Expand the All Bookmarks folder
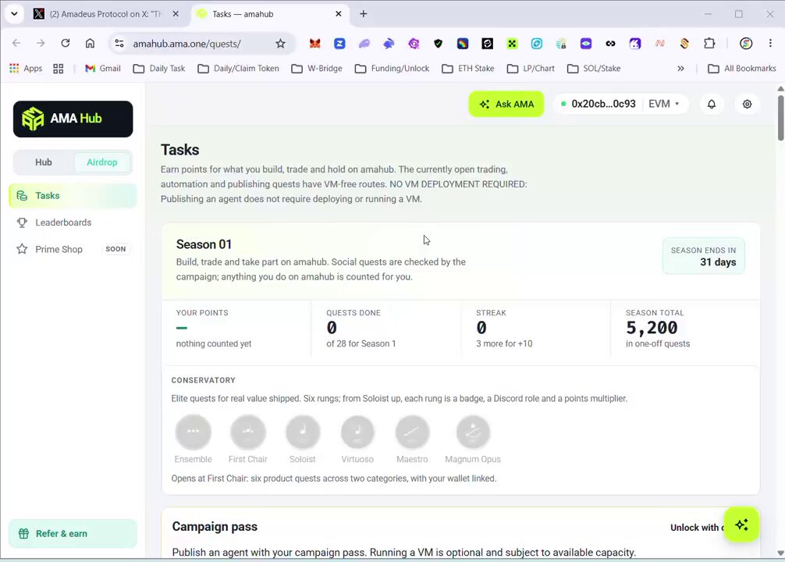 click(x=742, y=69)
